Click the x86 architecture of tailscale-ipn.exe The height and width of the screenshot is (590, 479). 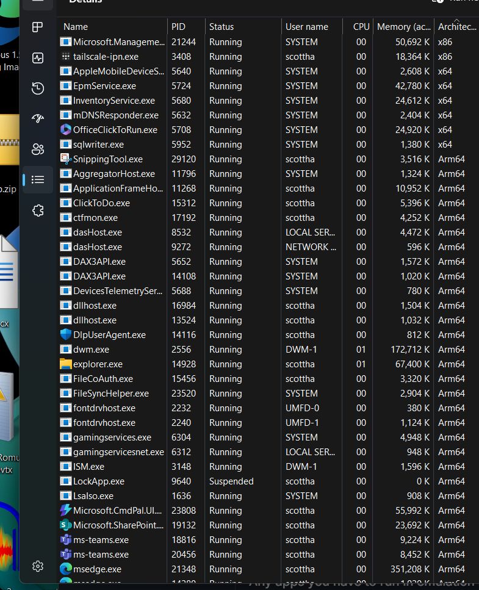click(445, 57)
